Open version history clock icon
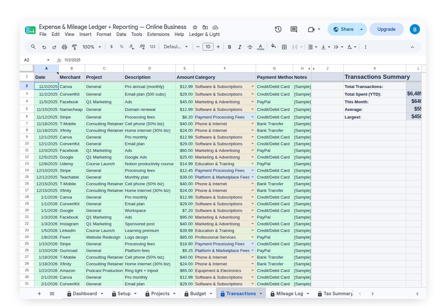This screenshot has height=306, width=446. pos(278,29)
